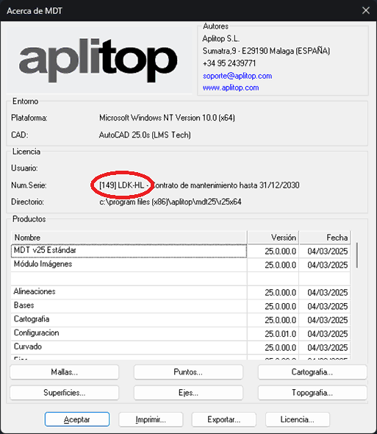Click the Cartografia button
This screenshot has height=434, width=377.
click(x=312, y=371)
